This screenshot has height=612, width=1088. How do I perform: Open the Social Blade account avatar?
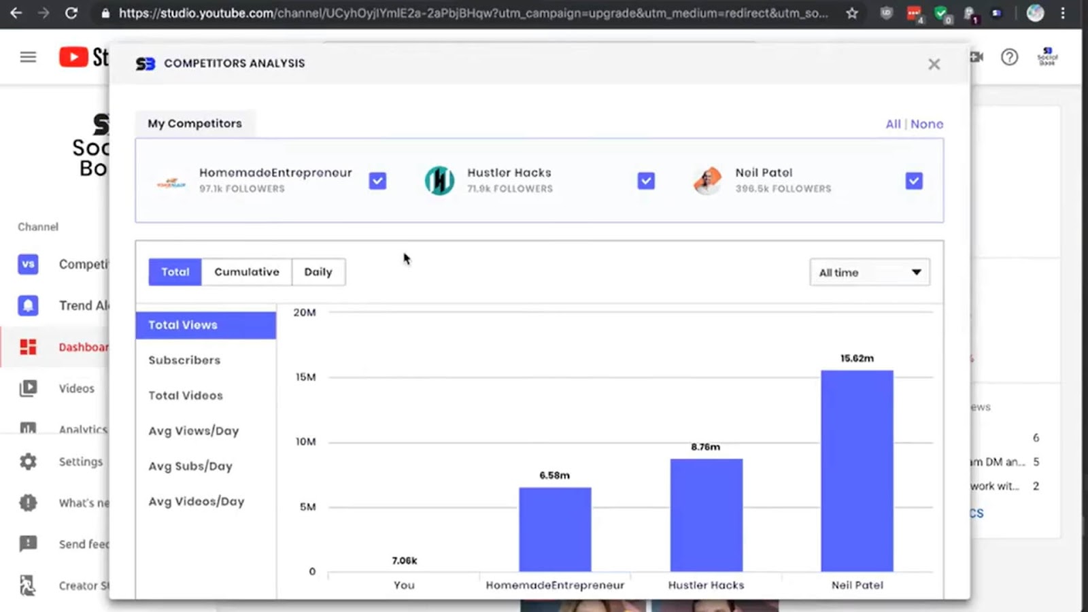1047,57
